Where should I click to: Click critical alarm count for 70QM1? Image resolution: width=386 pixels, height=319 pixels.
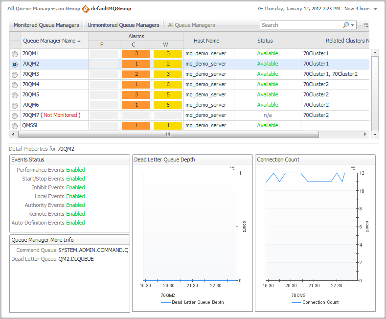tap(136, 54)
